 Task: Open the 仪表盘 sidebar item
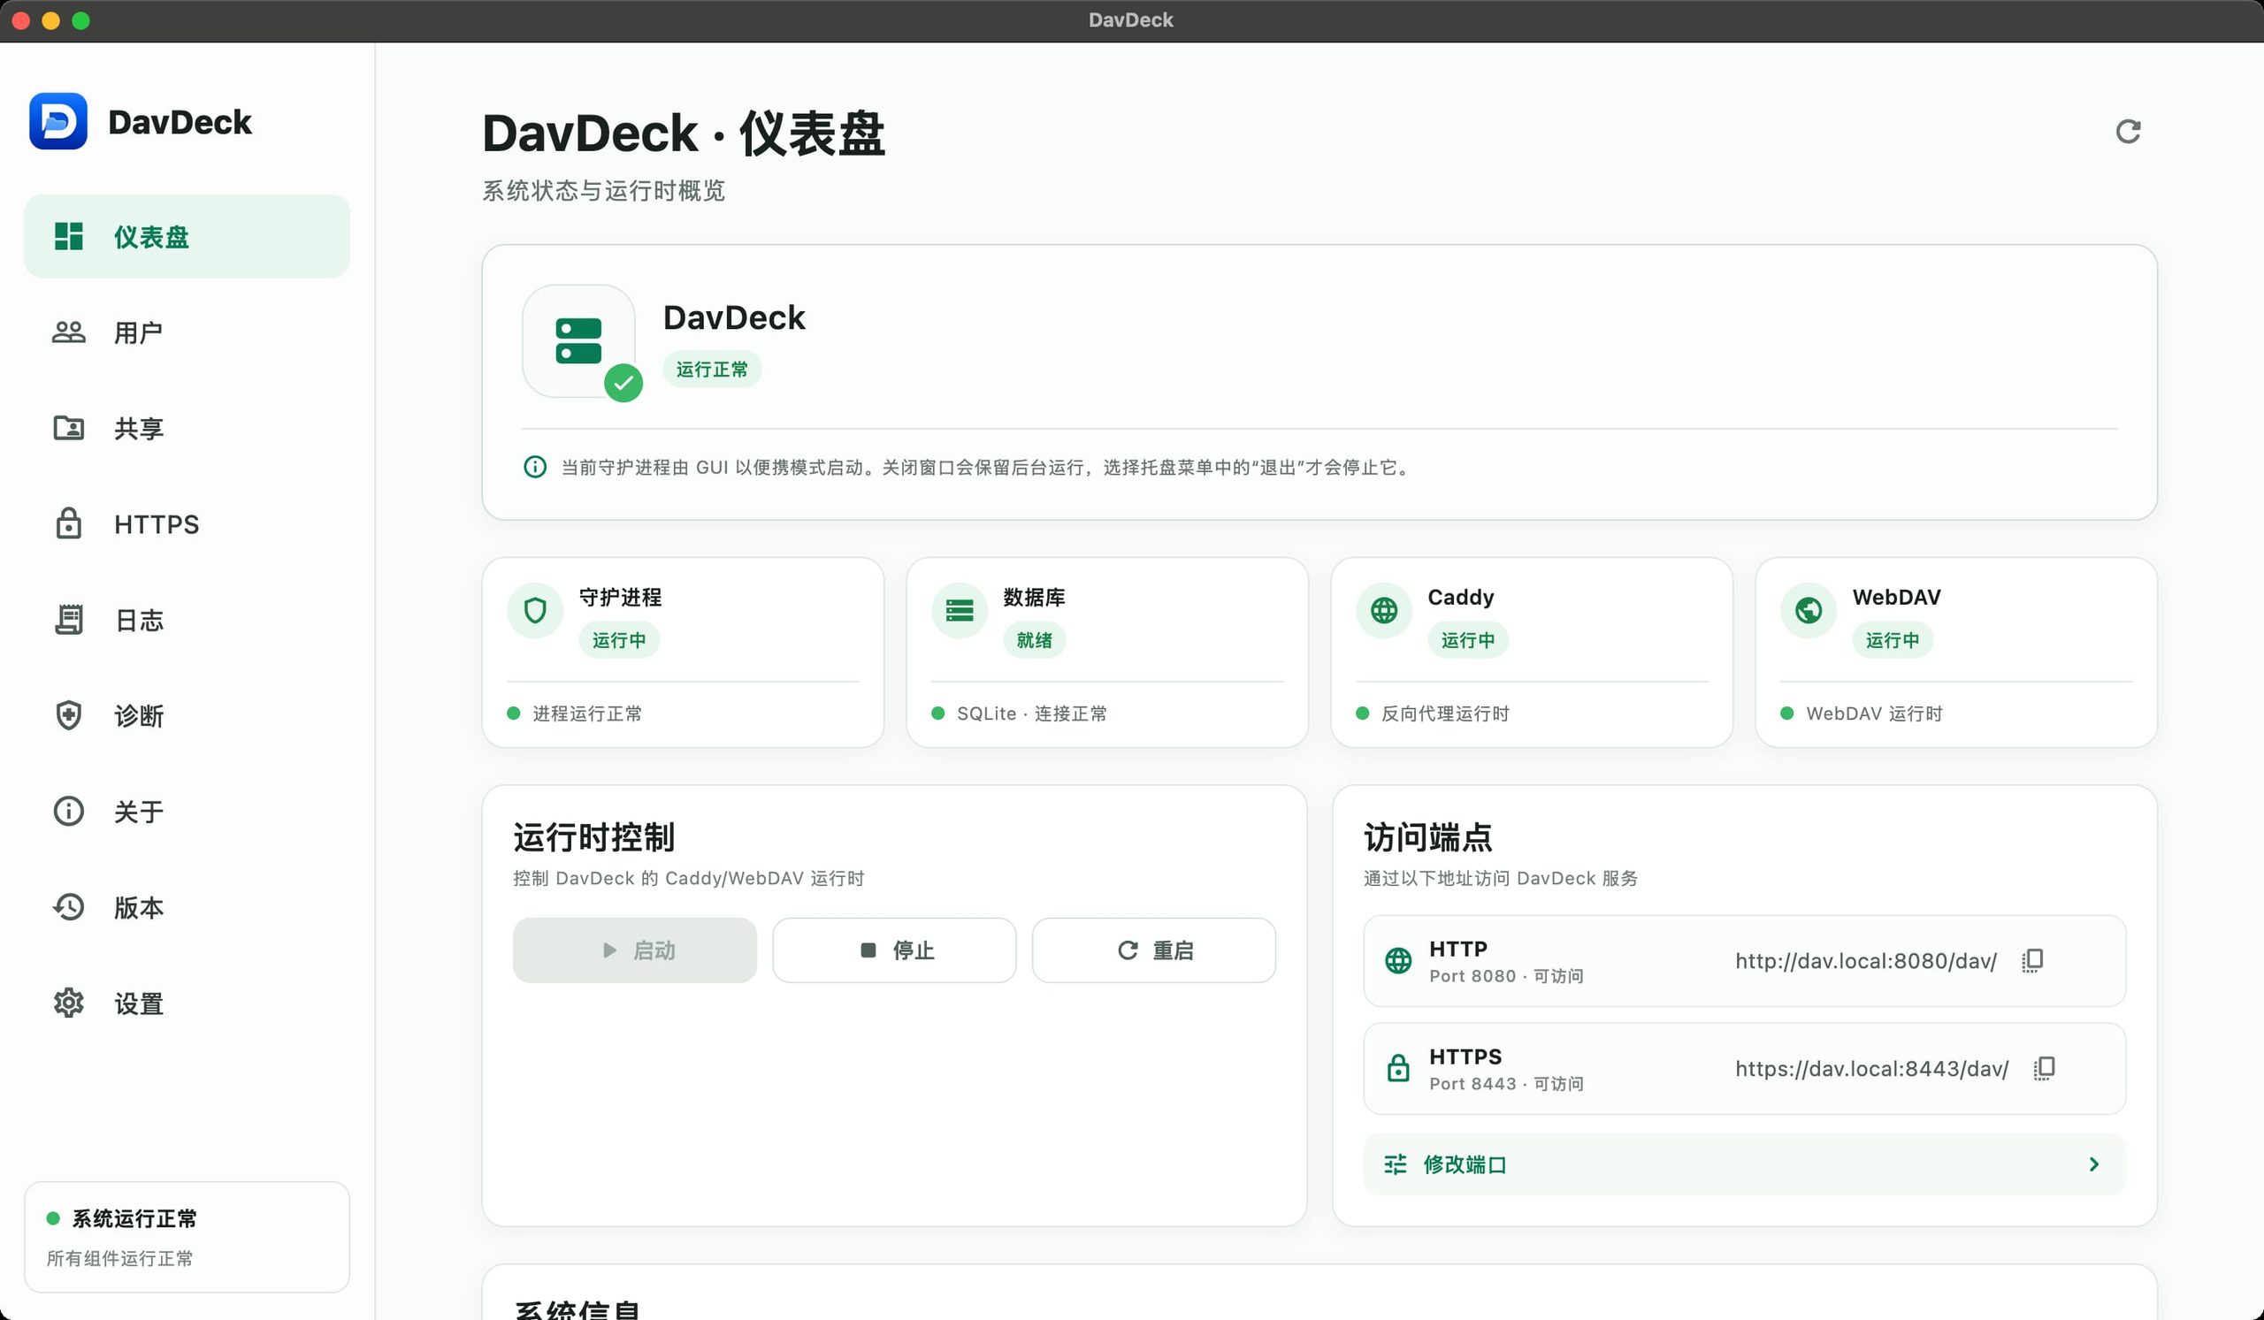(x=187, y=236)
